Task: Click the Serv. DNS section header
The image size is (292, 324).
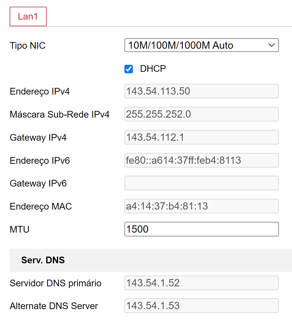Action: point(43,260)
